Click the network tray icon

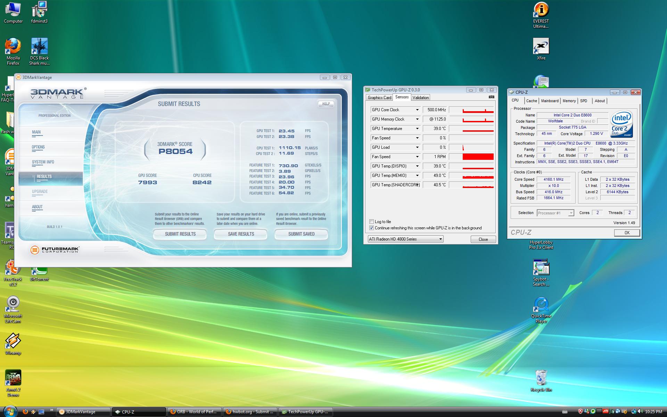coord(634,411)
